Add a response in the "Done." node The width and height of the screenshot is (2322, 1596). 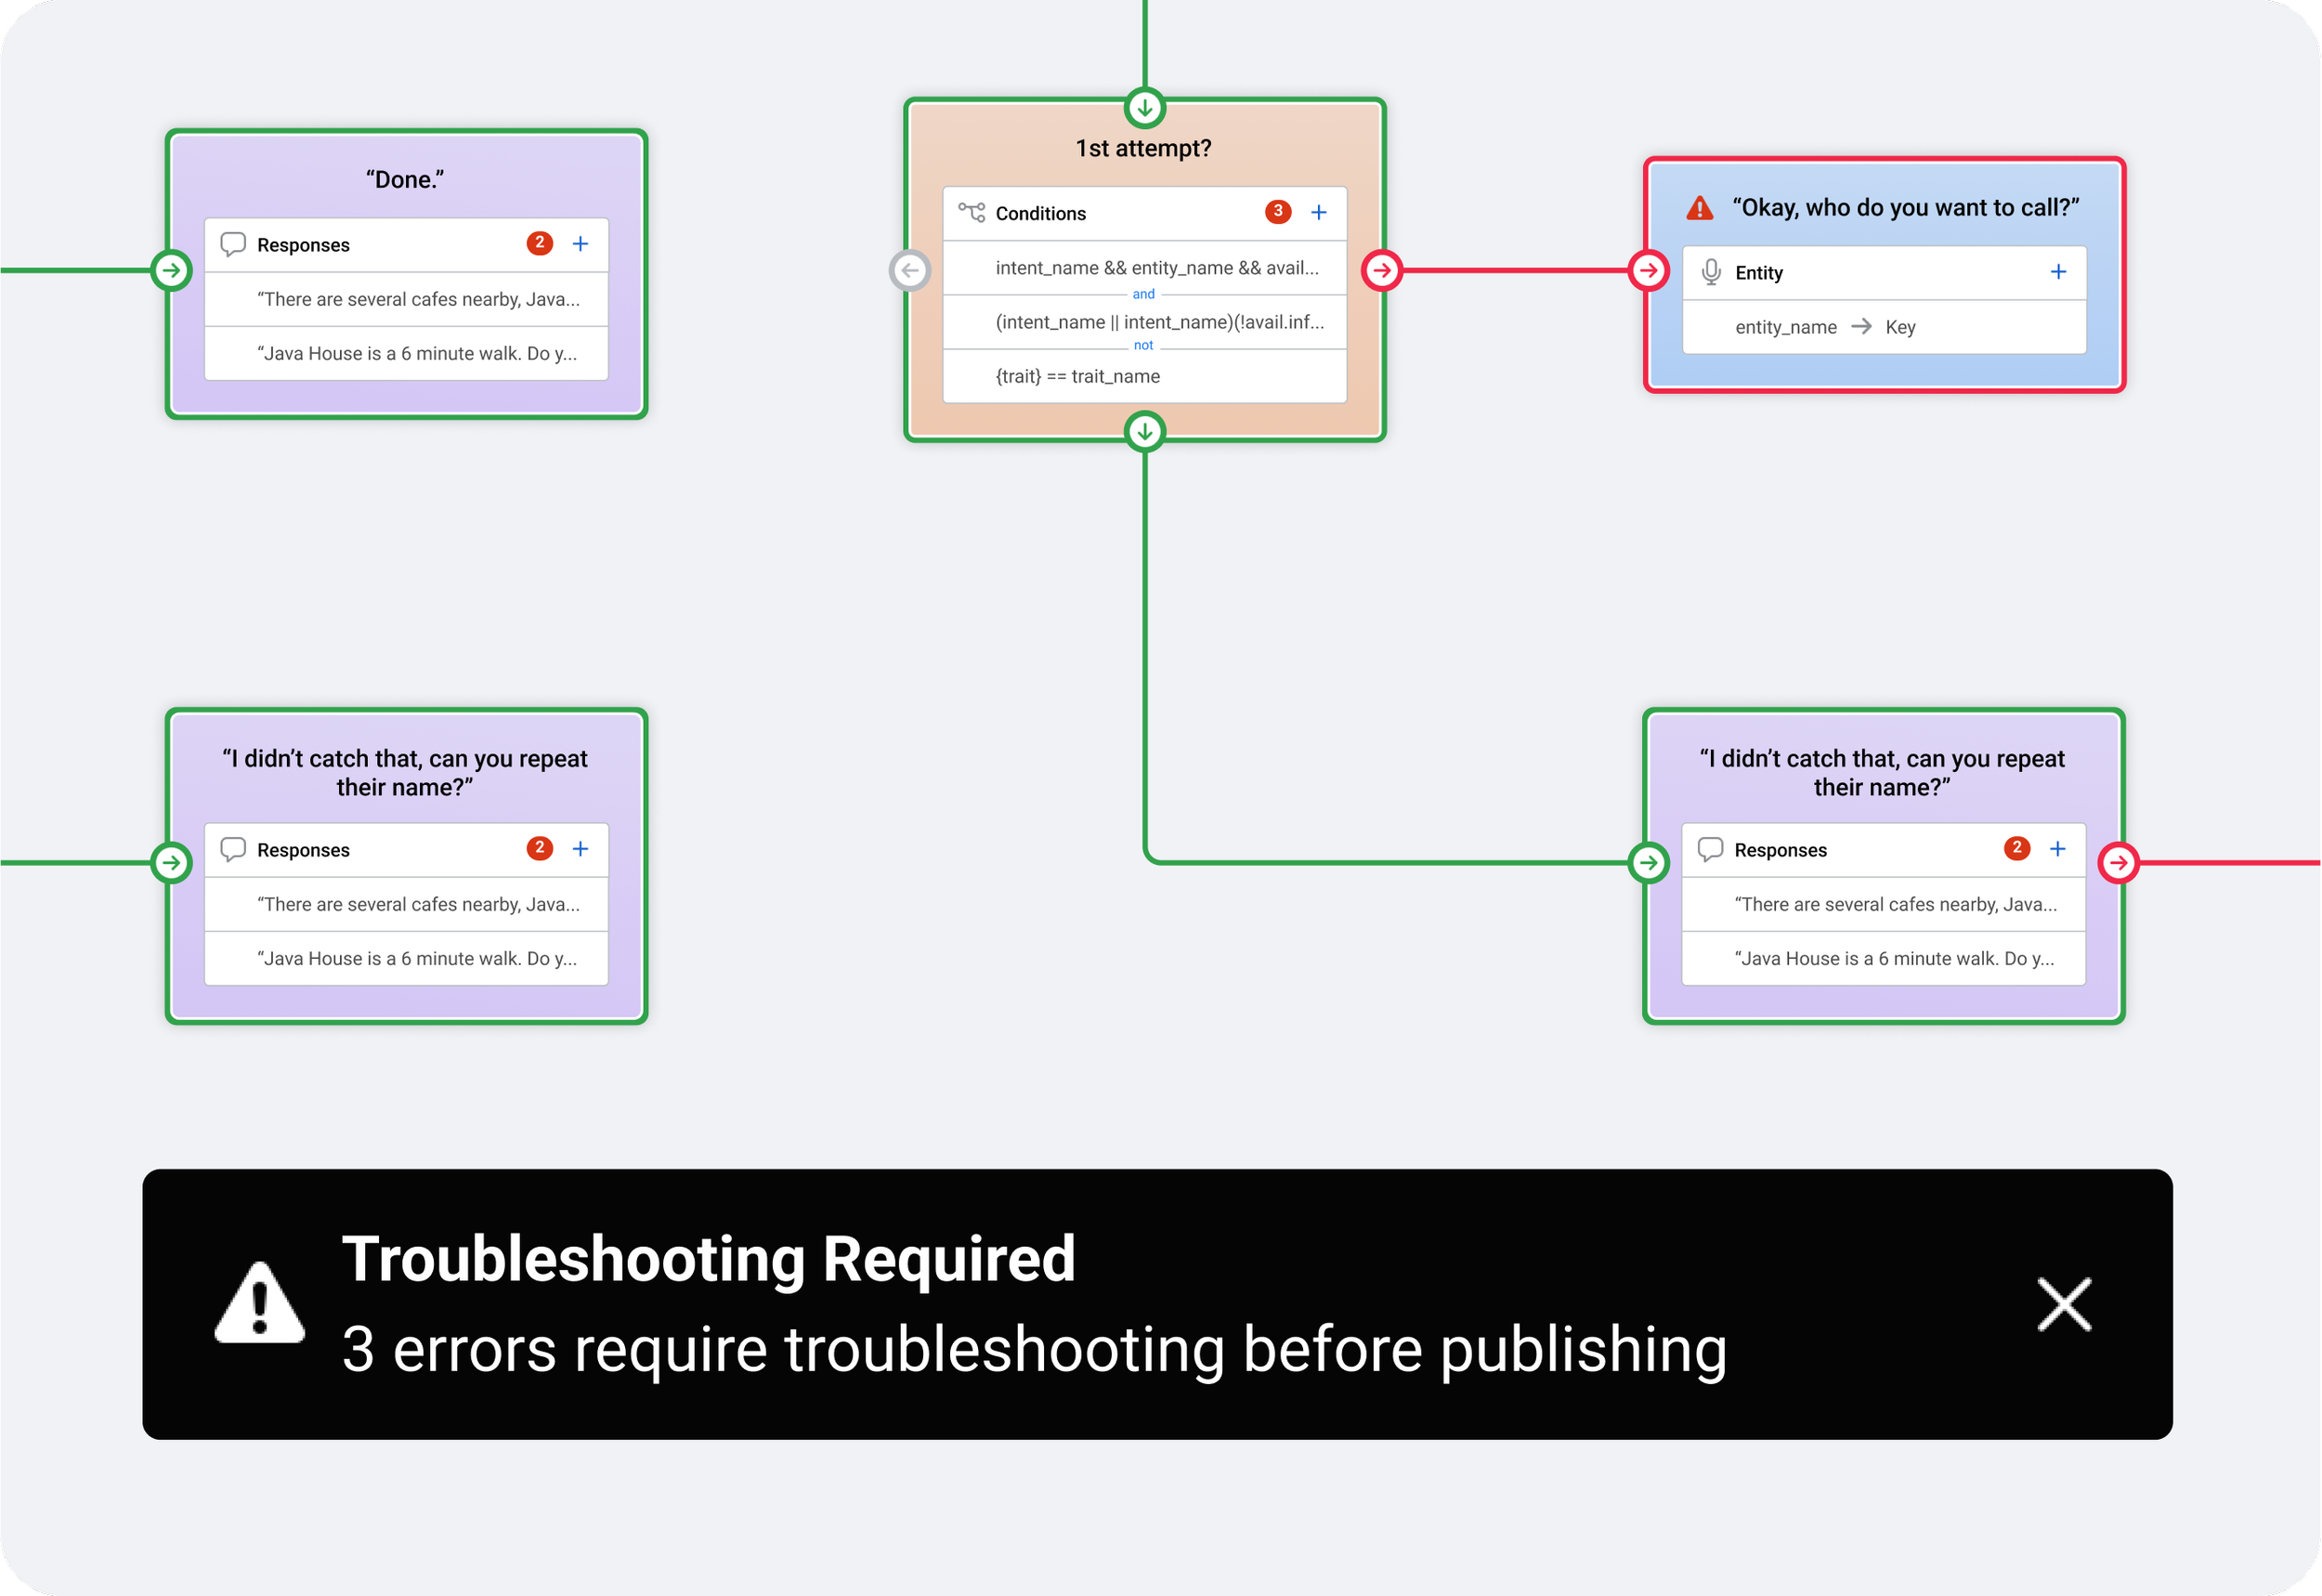pyautogui.click(x=580, y=244)
